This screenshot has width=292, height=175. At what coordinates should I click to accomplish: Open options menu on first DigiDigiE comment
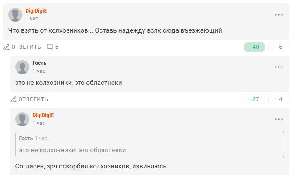pos(279,15)
